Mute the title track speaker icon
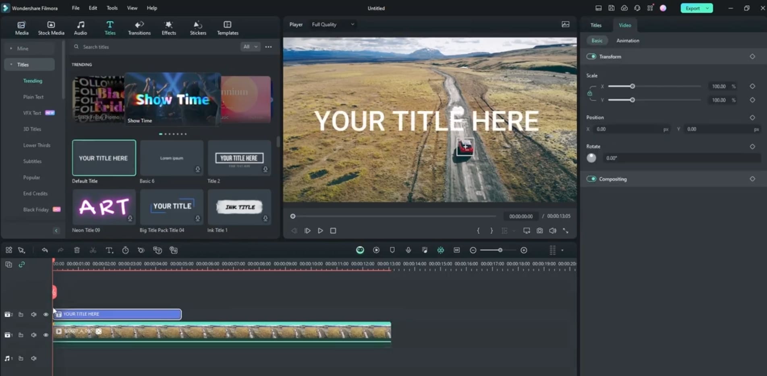Viewport: 767px width, 376px height. tap(34, 314)
